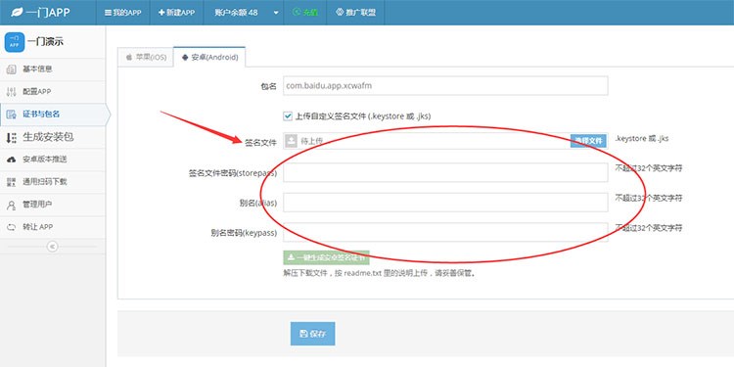Click the 签名文件 label text
This screenshot has width=734, height=367.
pyautogui.click(x=260, y=143)
